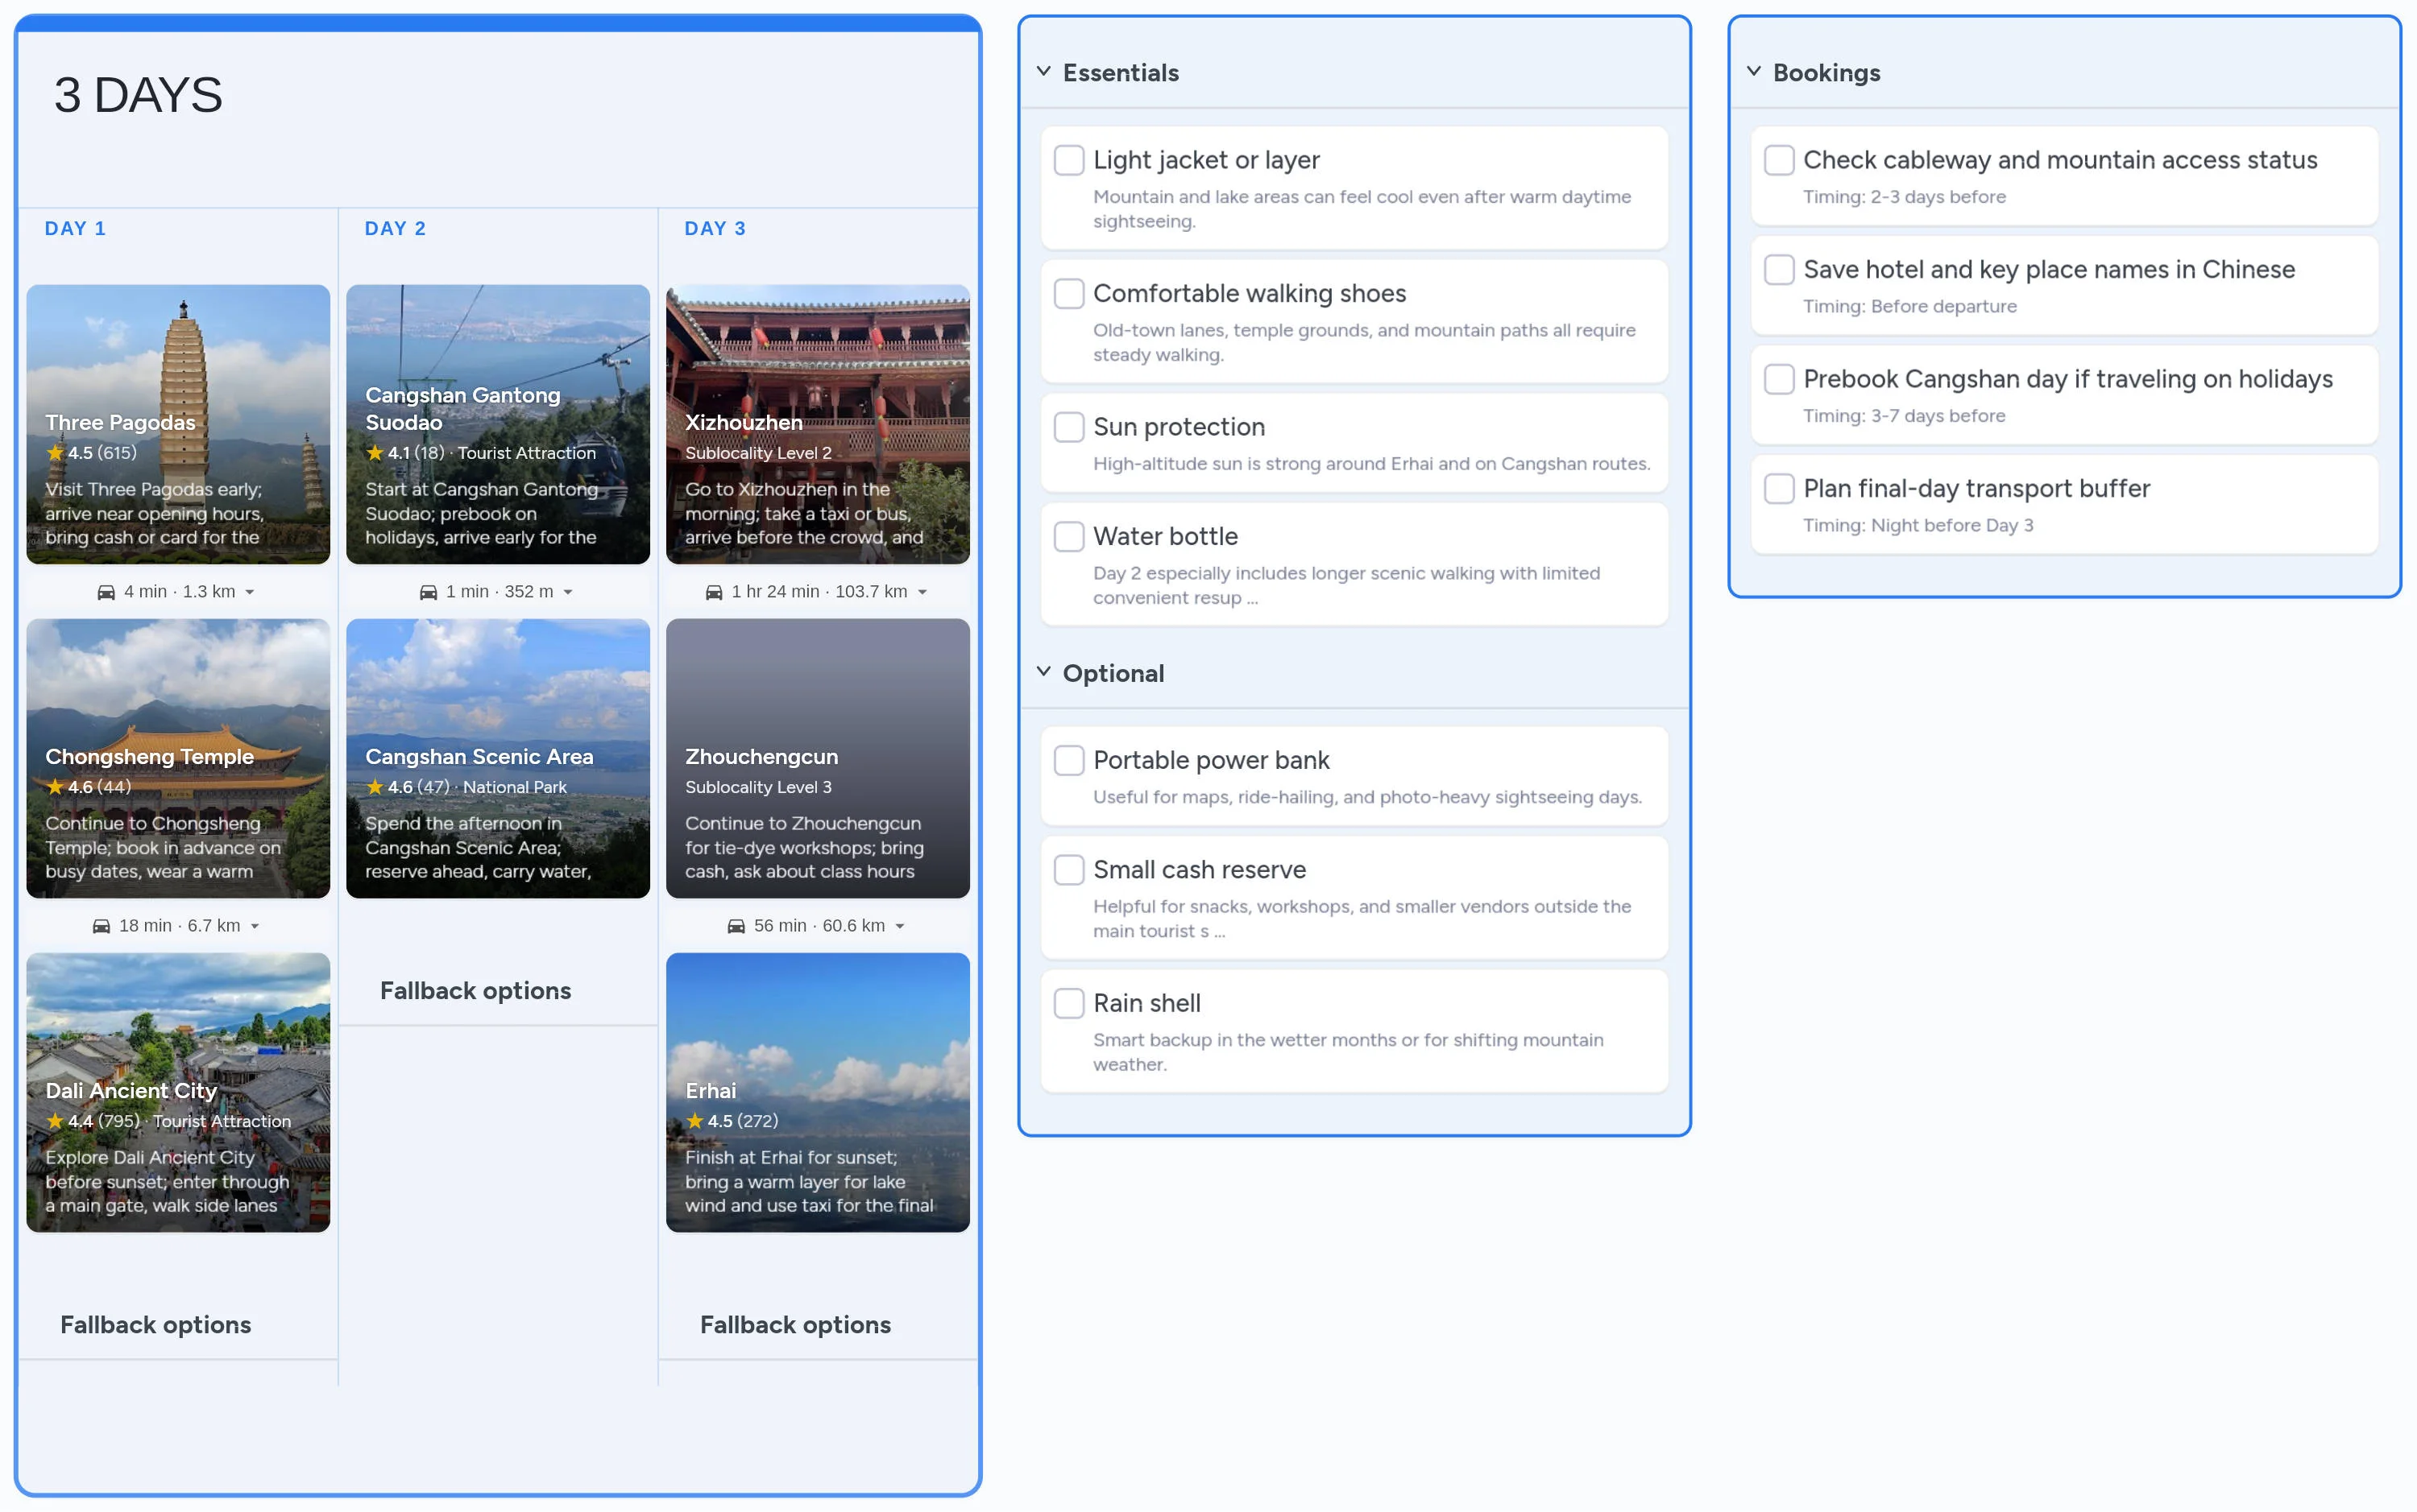The width and height of the screenshot is (2417, 1512).
Task: Open dropdown arrow next to 103.7 km route
Action: coord(922,592)
